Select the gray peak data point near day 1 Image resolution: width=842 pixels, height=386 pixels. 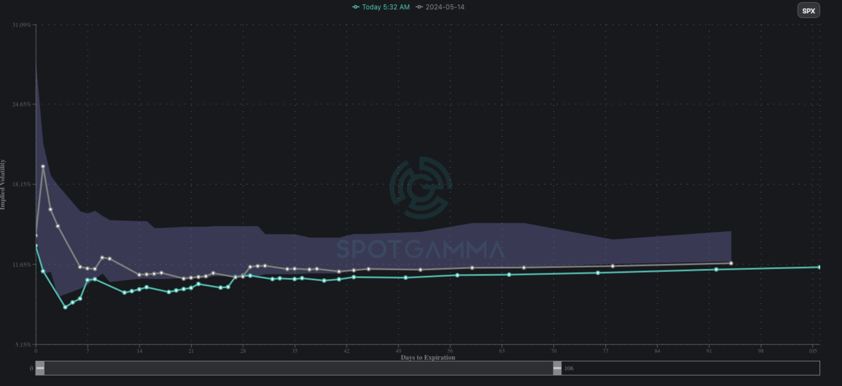click(43, 167)
